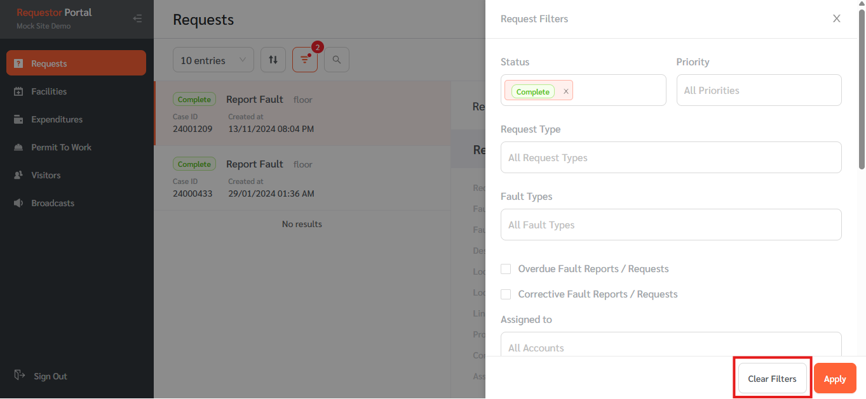Screen dimensions: 866x399
Task: Select request with Case ID 24001209
Action: (x=302, y=114)
